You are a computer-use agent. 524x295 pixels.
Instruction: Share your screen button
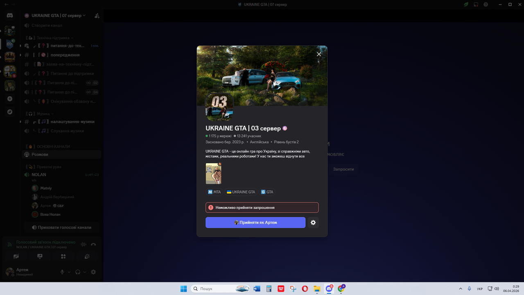(x=40, y=256)
